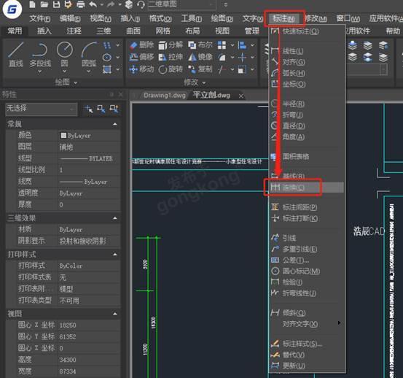
Task: Switch to the Drawing1.dwg tab
Action: pos(165,95)
